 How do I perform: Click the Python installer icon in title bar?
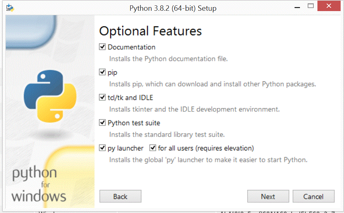coord(10,8)
